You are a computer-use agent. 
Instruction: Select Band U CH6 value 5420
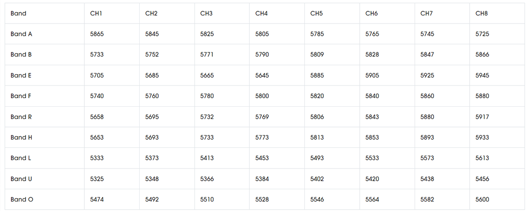pyautogui.click(x=372, y=179)
